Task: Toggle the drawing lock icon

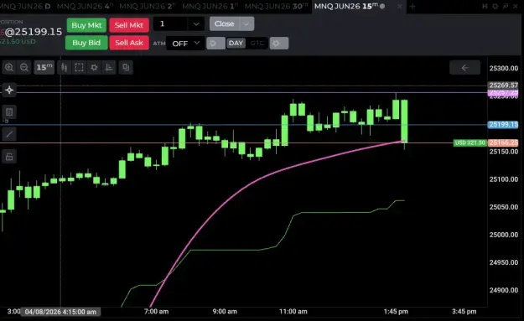Action: tap(9, 157)
